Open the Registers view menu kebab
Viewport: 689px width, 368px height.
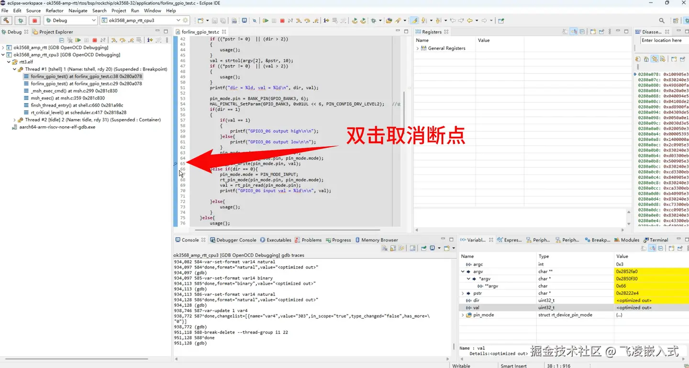pyautogui.click(x=610, y=32)
